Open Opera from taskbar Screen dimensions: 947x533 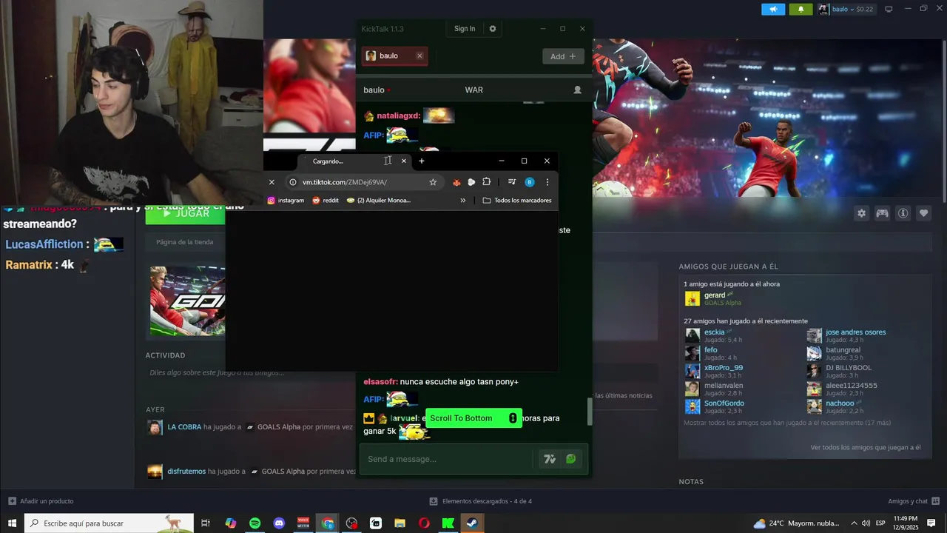point(424,523)
